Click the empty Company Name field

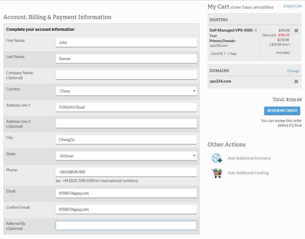(126, 75)
